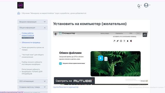The image size is (165, 93).
Task: Open lesson Честный знак для общего ознакомления
Action: pyautogui.click(x=33, y=56)
